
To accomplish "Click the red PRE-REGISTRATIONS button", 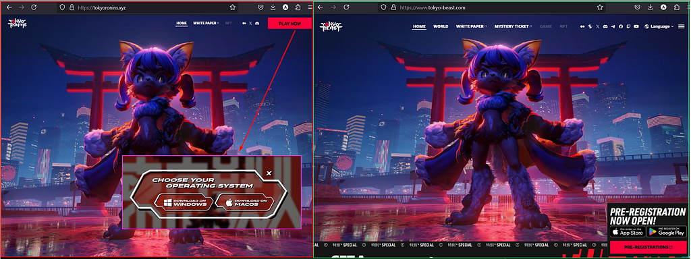I will point(648,247).
